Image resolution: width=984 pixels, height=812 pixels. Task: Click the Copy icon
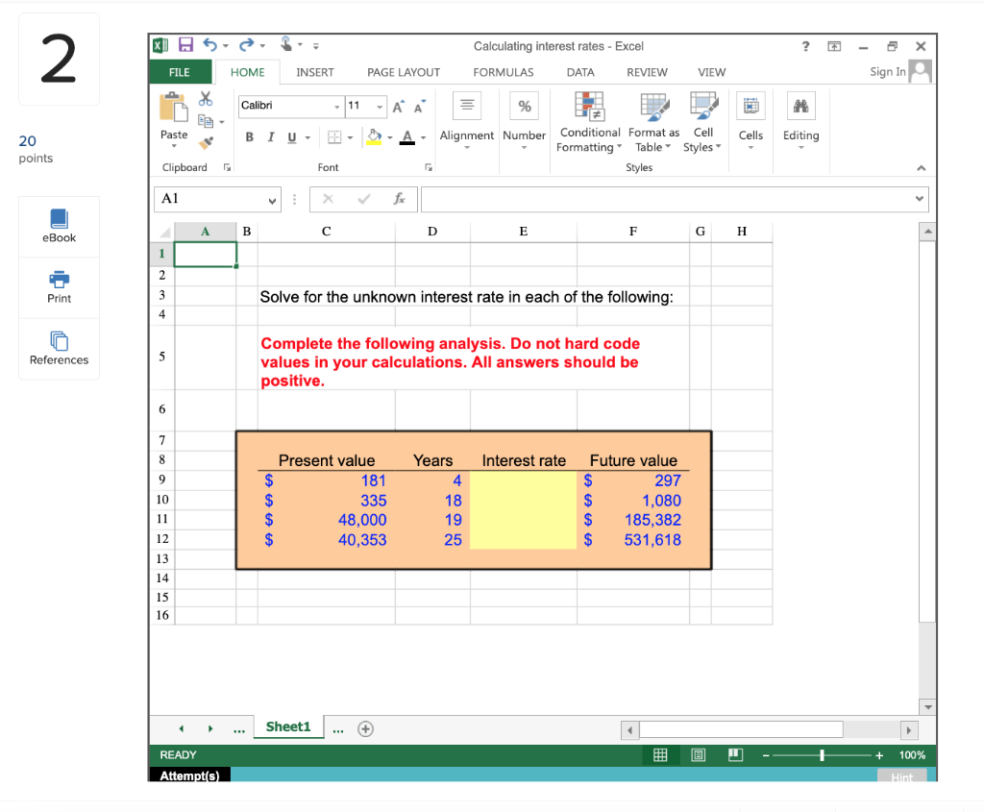[x=206, y=121]
